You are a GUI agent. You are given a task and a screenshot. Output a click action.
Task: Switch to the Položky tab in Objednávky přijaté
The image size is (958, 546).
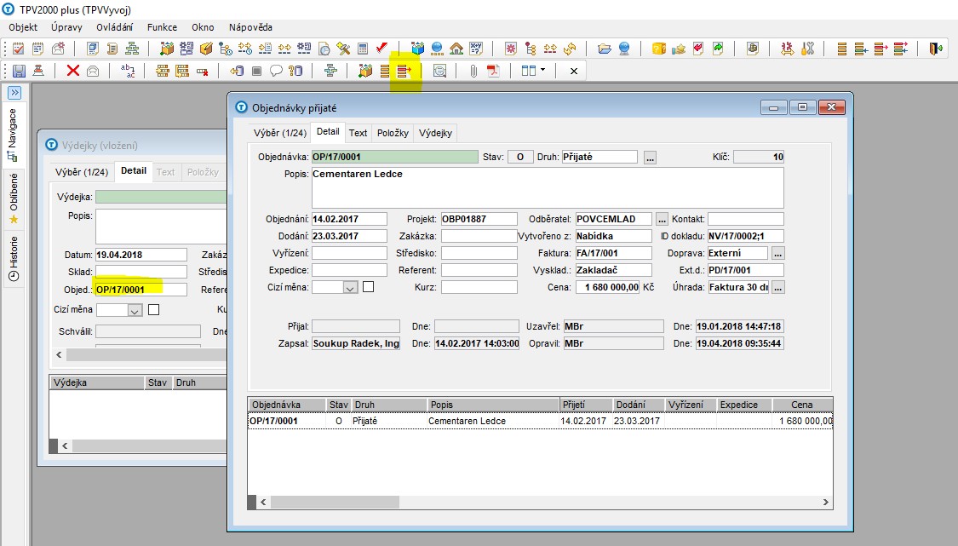[393, 133]
